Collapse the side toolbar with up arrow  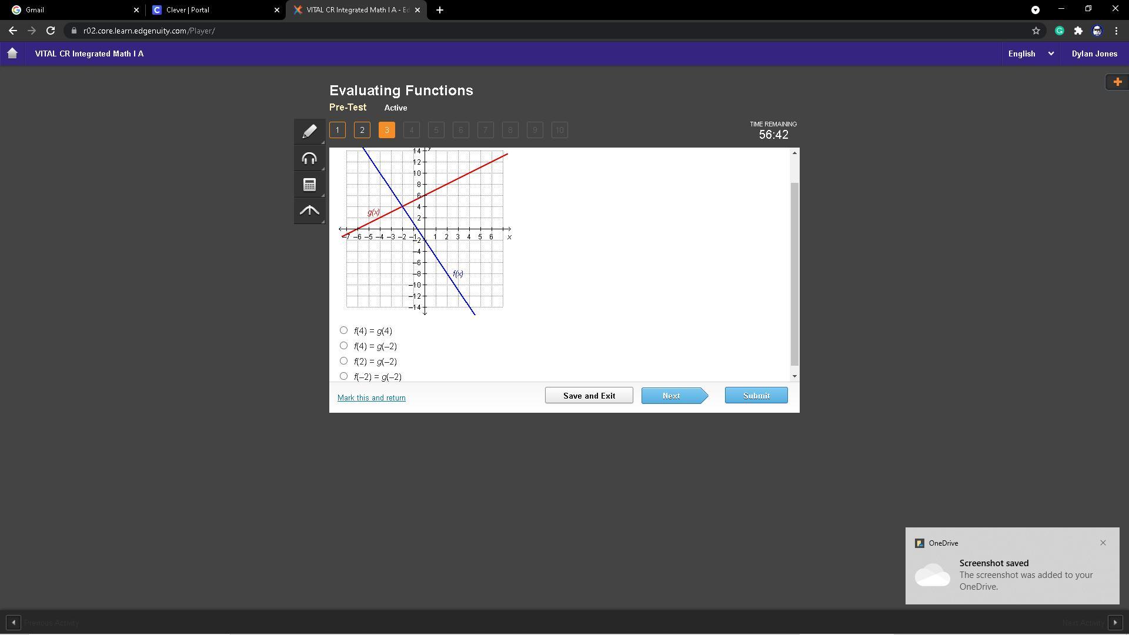pyautogui.click(x=309, y=210)
